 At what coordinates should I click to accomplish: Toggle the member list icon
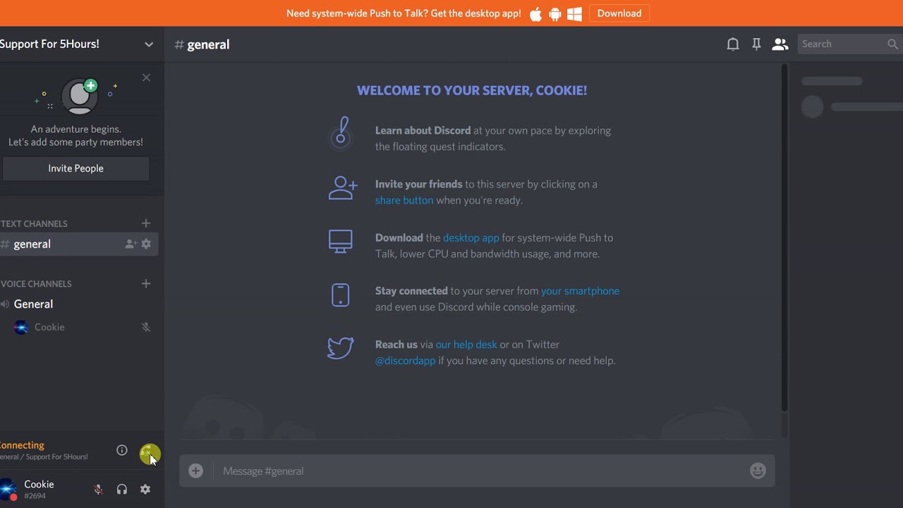tap(780, 44)
